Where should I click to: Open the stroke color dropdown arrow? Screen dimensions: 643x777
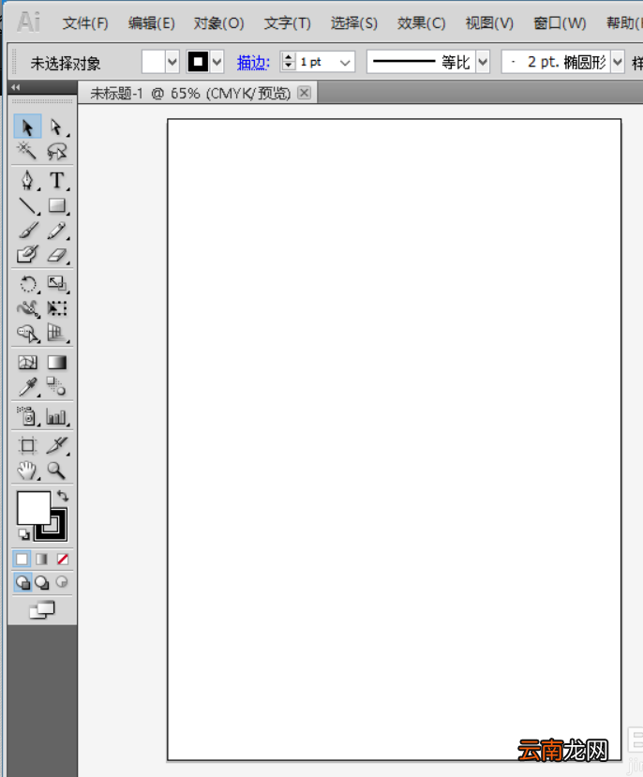[217, 63]
